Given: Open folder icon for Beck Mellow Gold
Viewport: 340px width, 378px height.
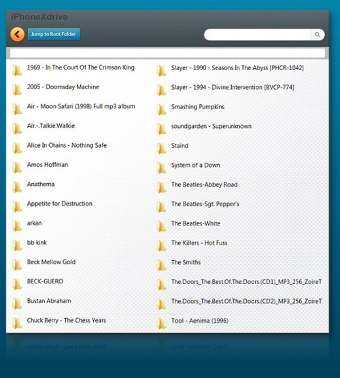Looking at the screenshot, I should click(17, 265).
